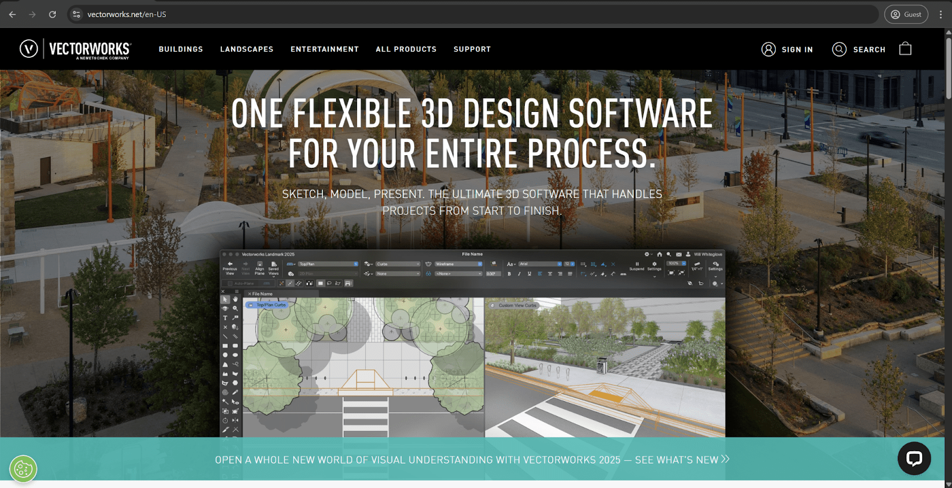Open the shopping bag icon

click(x=905, y=49)
